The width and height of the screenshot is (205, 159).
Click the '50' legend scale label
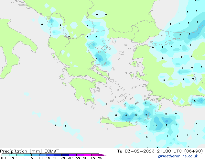100,158
